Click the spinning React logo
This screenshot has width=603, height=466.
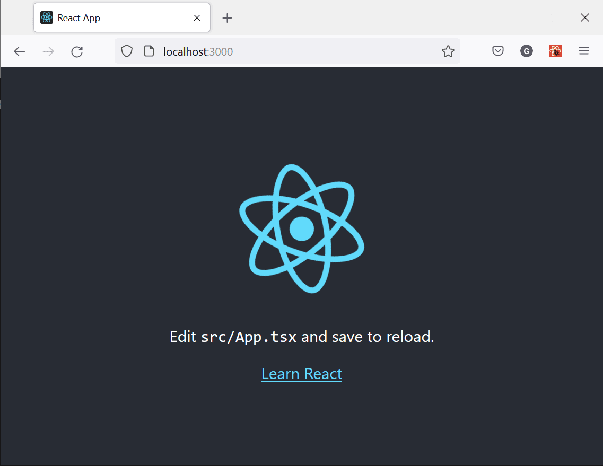(301, 229)
